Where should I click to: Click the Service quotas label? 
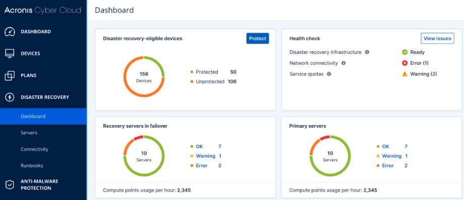click(x=306, y=74)
